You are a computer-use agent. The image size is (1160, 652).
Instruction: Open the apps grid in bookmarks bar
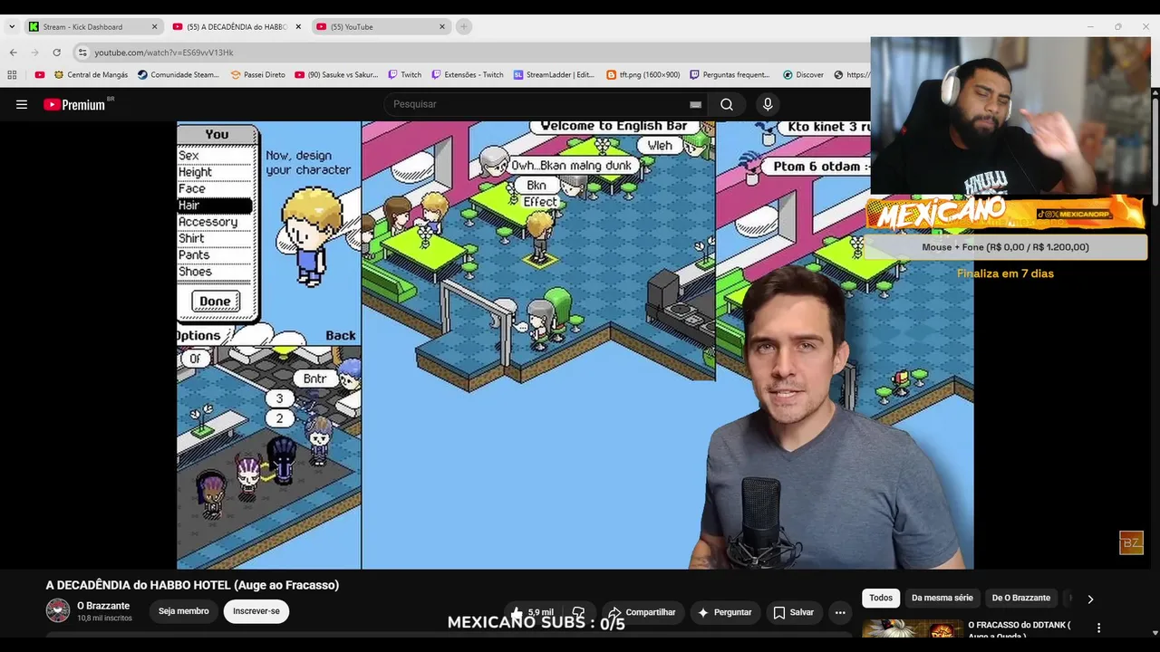click(13, 75)
